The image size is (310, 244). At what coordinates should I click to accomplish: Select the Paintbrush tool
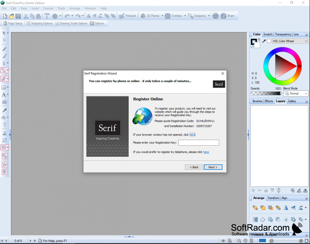[x=4, y=56]
